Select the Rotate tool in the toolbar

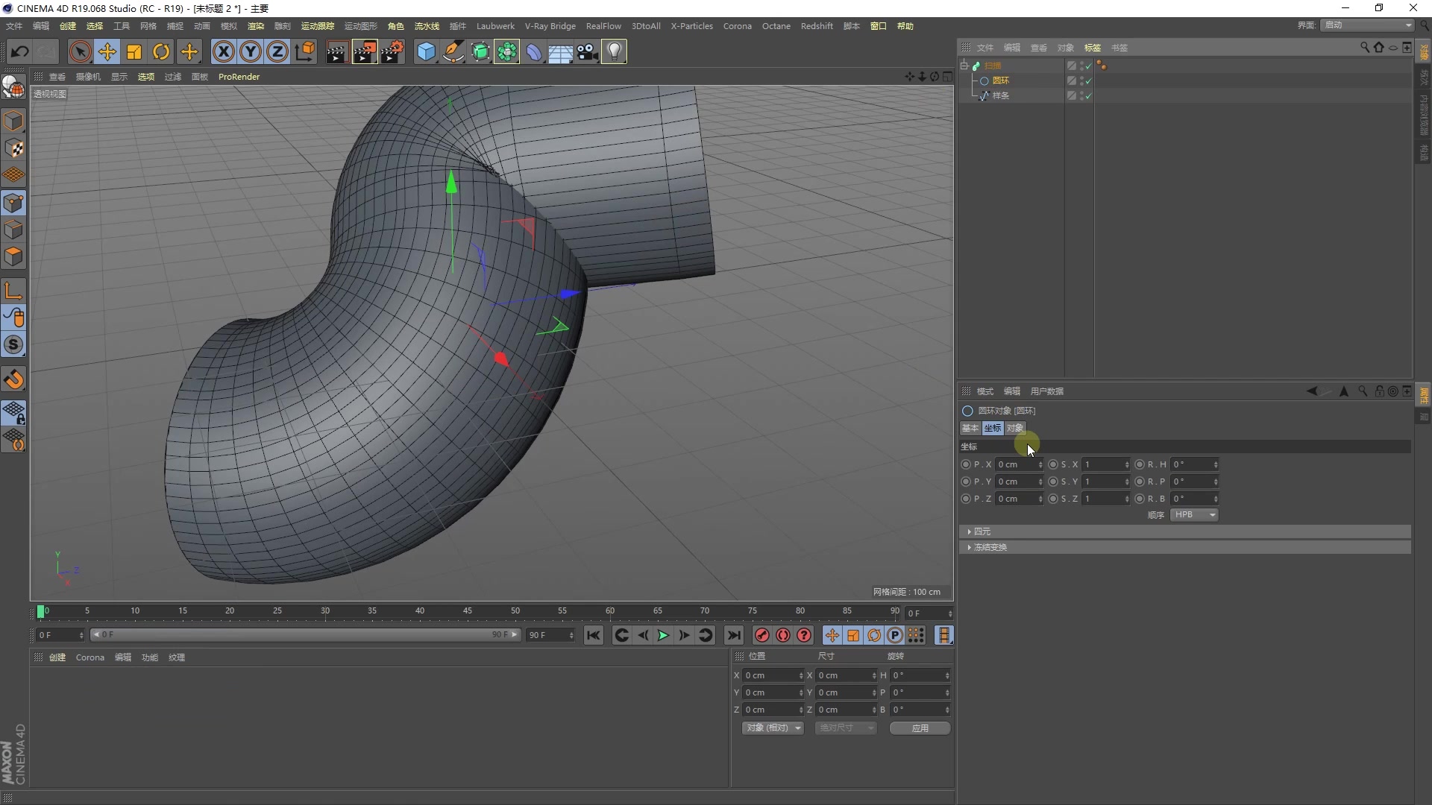click(x=161, y=51)
